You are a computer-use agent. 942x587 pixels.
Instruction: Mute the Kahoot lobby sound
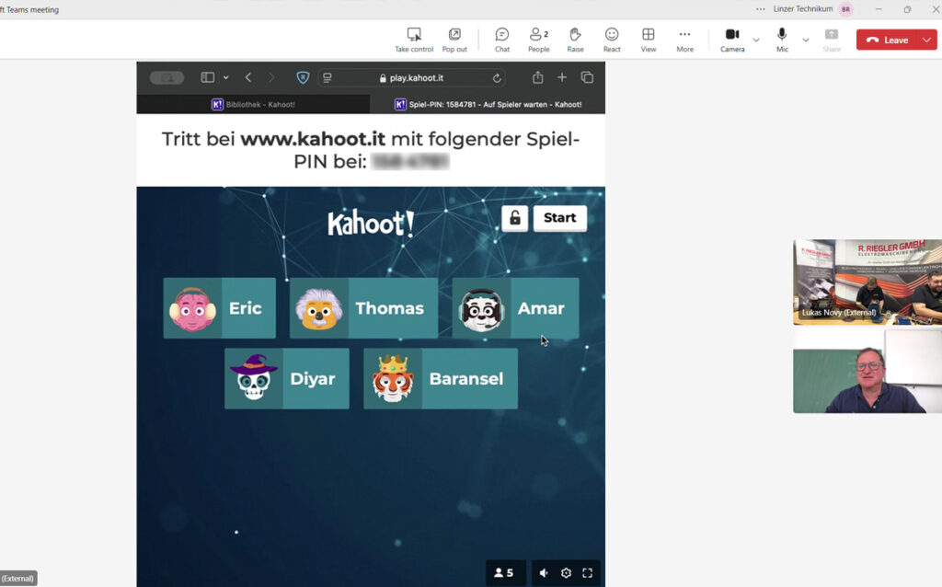tap(544, 572)
